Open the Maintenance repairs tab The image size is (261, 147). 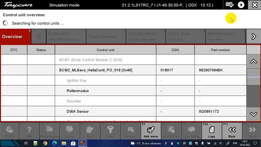point(226,36)
